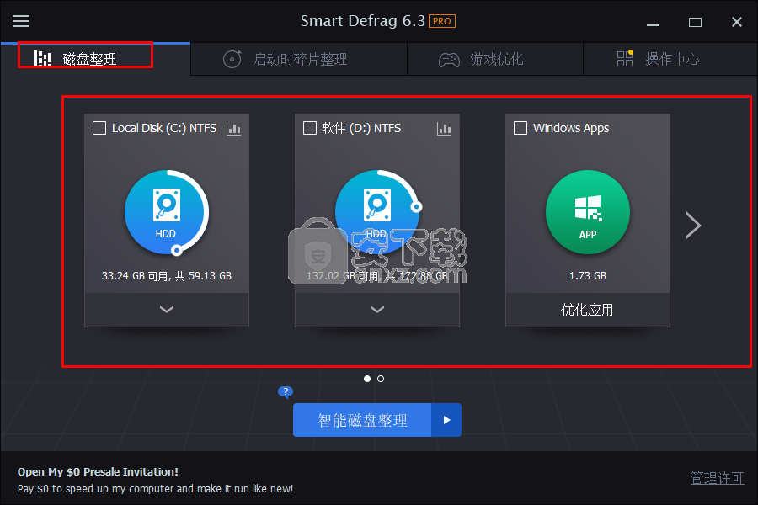Open 启动时碎片整理 tab

[299, 59]
